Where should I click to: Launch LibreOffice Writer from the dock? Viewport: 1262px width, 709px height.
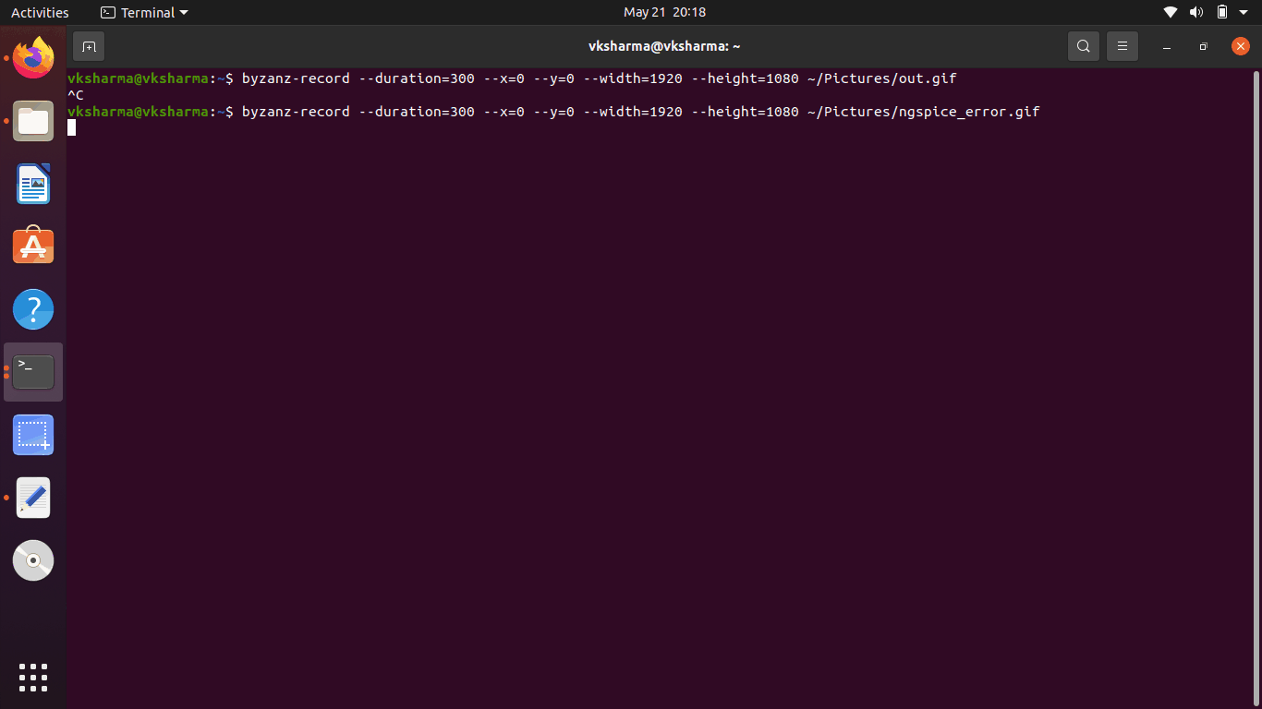tap(32, 184)
